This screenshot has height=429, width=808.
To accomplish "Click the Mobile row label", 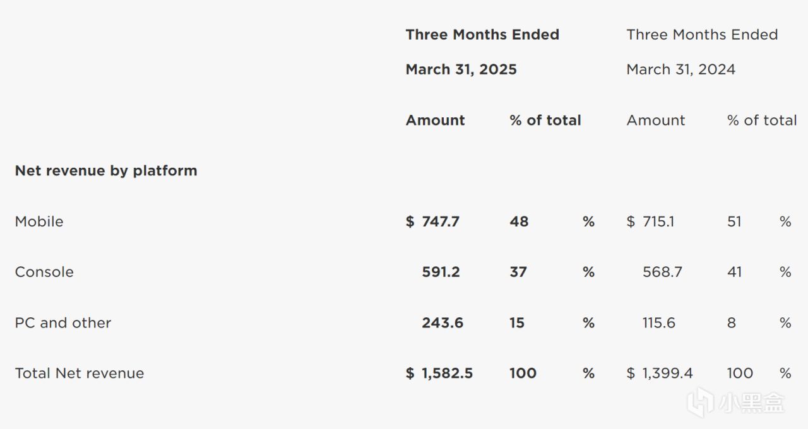I will click(x=39, y=221).
